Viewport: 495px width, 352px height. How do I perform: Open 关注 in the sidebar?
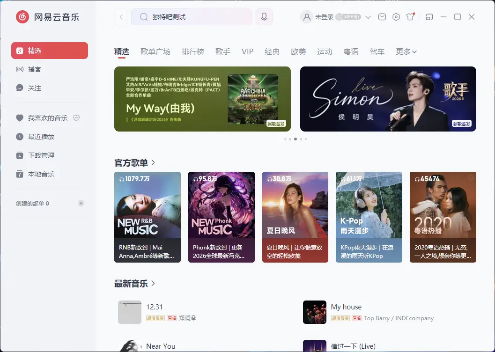tap(50, 88)
